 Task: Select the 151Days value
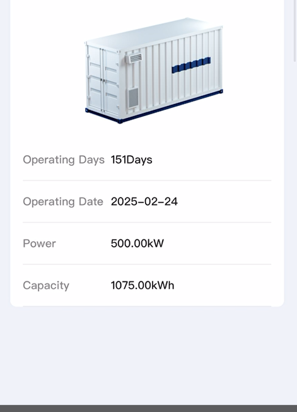[x=132, y=160]
